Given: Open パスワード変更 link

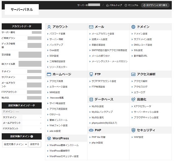Looking at the screenshot, I should [57, 34].
